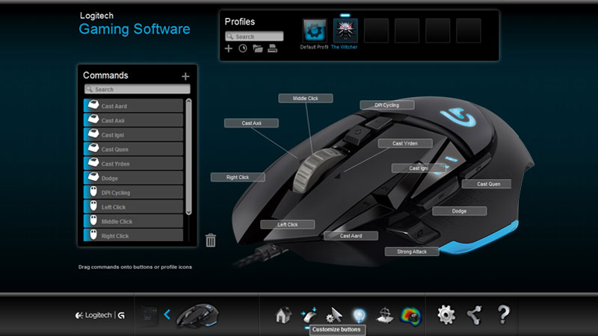Viewport: 598px width, 336px height.
Task: Select Middle Click command in list
Action: [134, 221]
